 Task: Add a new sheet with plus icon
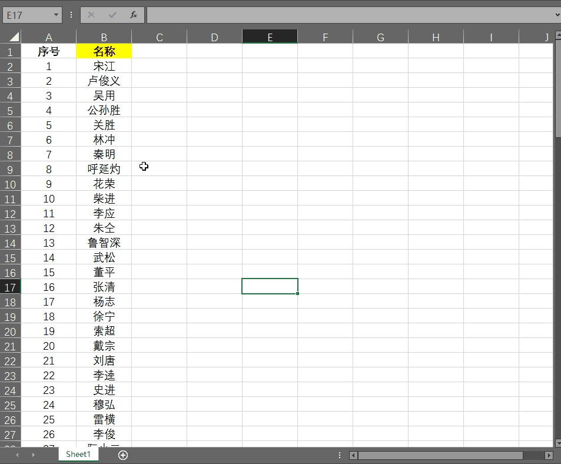pos(123,455)
